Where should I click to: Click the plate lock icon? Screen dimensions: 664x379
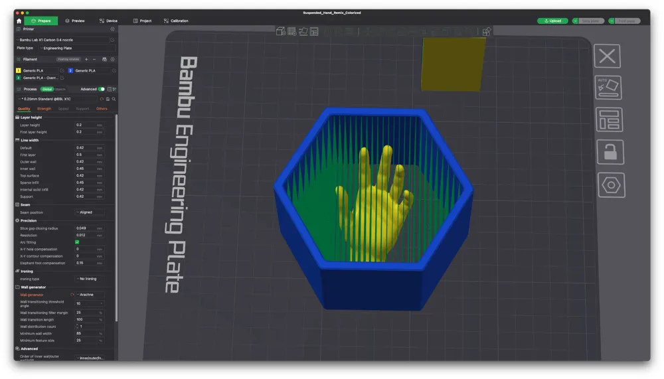(608, 152)
